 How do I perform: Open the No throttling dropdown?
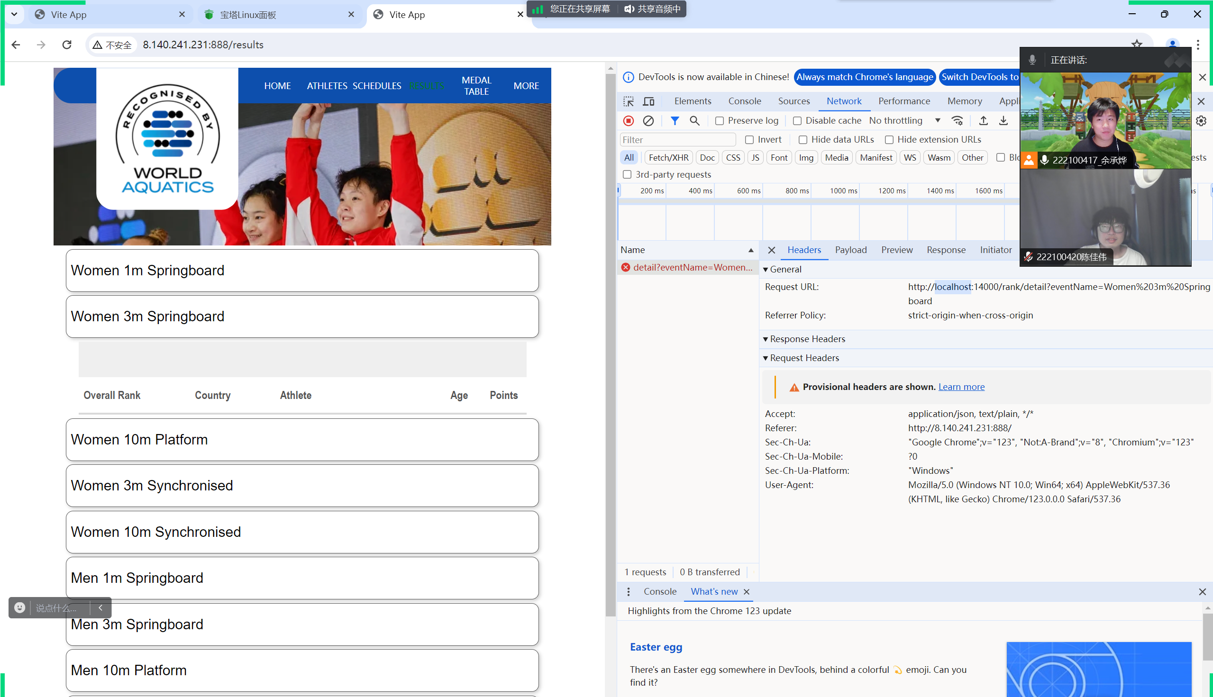pos(904,121)
